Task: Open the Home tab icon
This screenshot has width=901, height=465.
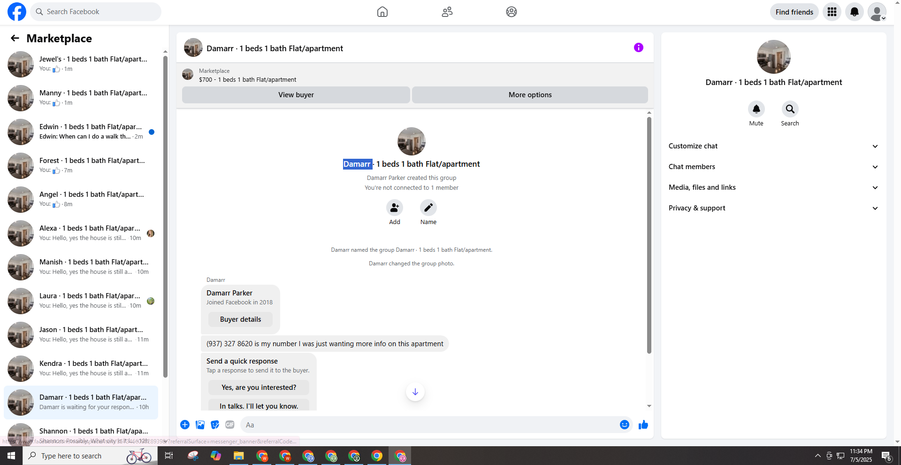Action: coord(382,12)
